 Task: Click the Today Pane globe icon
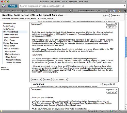[x=112, y=111]
